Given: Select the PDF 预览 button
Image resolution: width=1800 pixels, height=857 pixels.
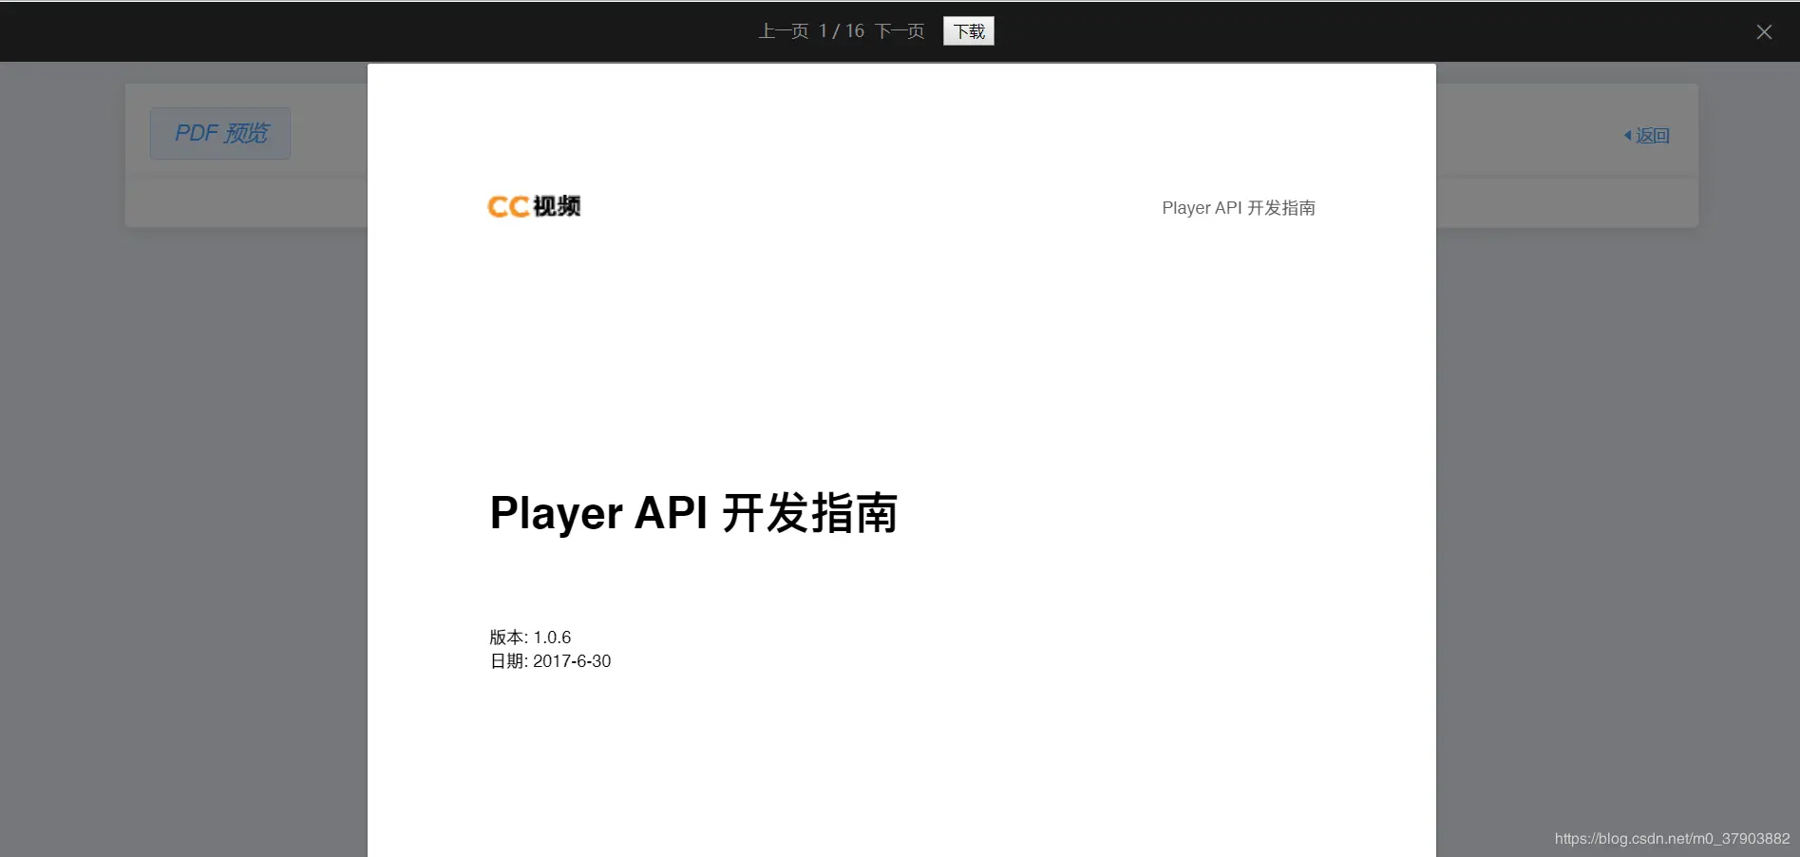Looking at the screenshot, I should click(x=219, y=133).
